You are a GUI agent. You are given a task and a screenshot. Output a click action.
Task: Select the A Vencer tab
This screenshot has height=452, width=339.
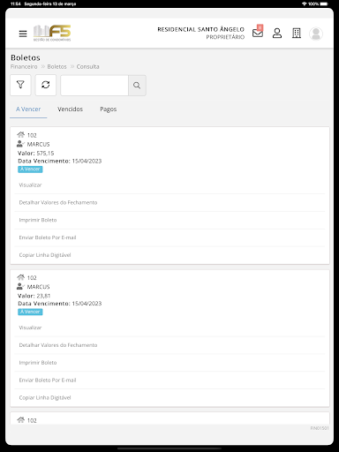pos(28,109)
